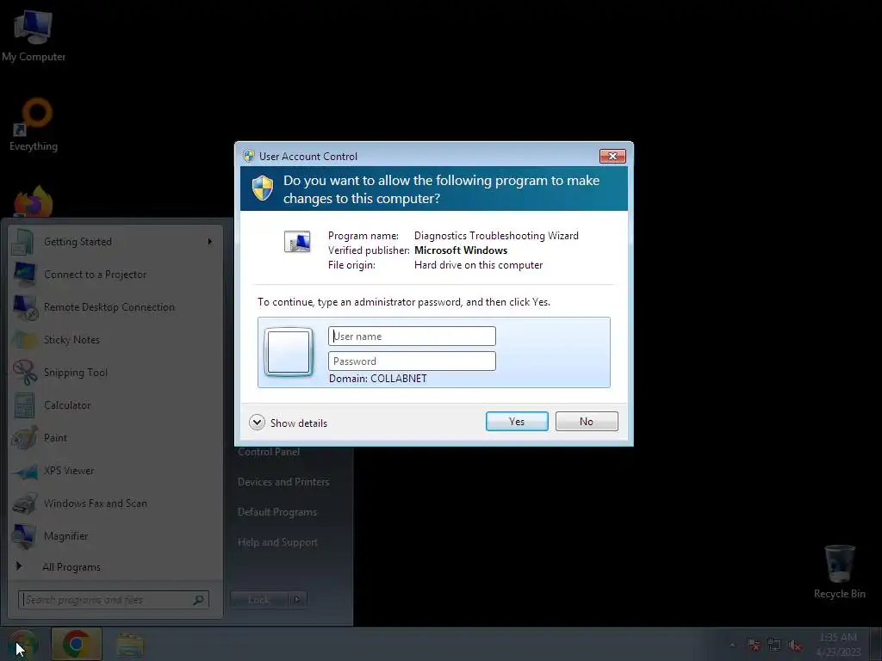Click the Lock button in Start menu
882x661 pixels.
point(258,600)
